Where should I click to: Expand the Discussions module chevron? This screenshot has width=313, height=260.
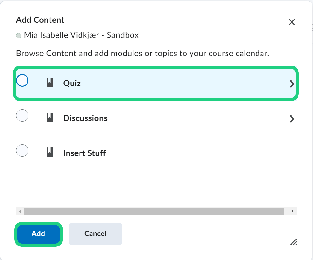click(x=292, y=119)
